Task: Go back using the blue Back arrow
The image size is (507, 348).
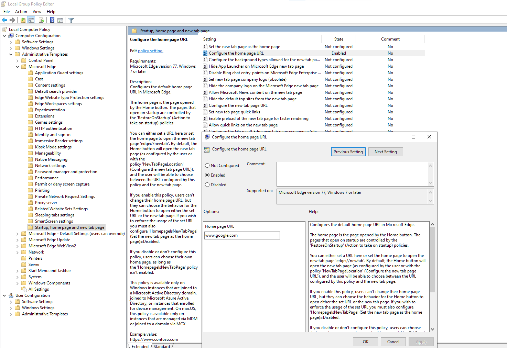Action: [x=4, y=20]
